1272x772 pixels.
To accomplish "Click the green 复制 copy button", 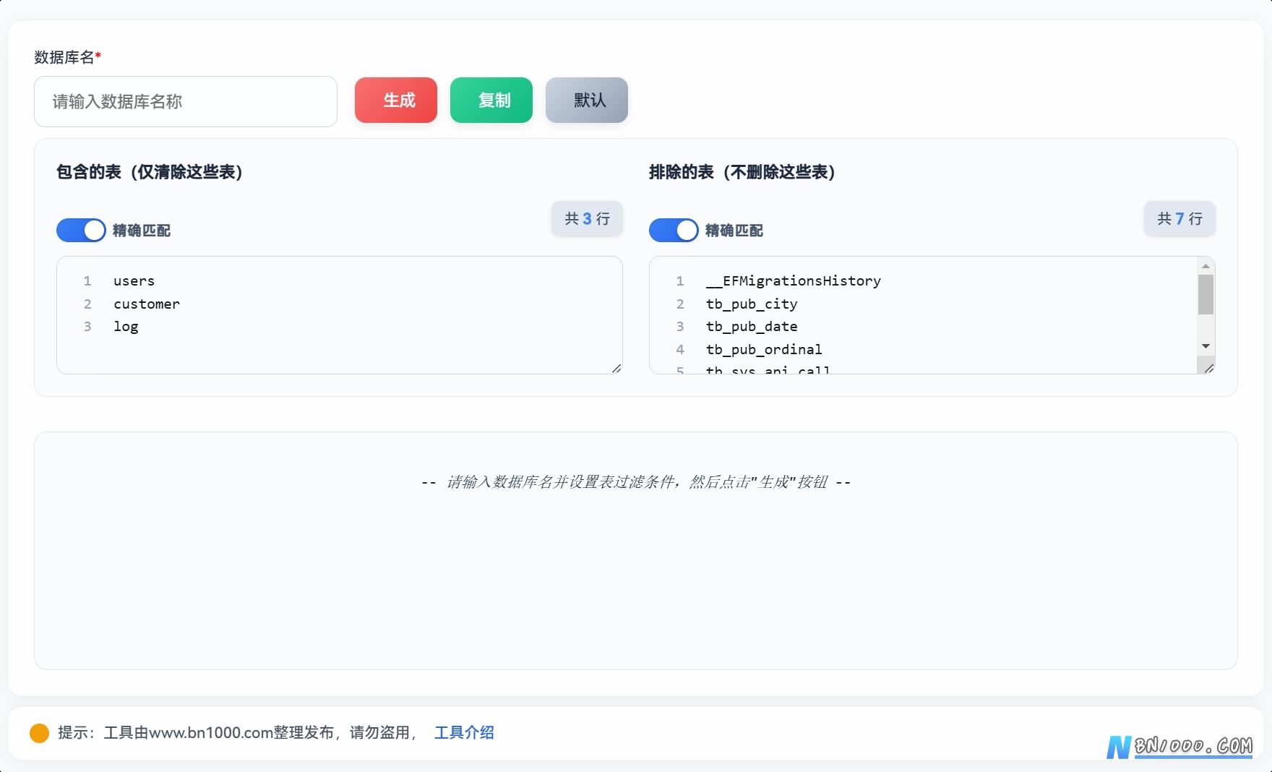I will click(491, 100).
